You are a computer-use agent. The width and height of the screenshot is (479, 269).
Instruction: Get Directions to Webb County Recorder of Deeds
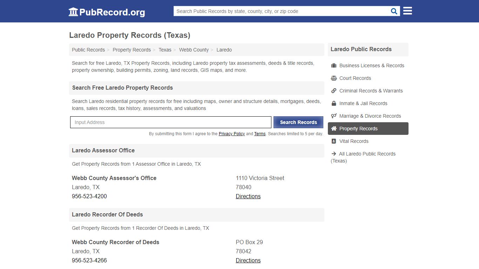click(248, 260)
